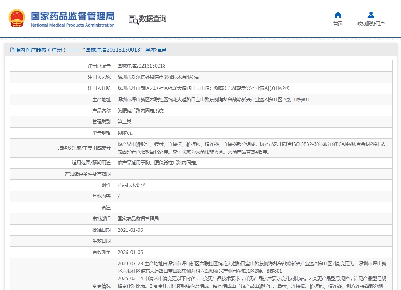Click management class value 第三类
The height and width of the screenshot is (290, 401).
[x=124, y=122]
